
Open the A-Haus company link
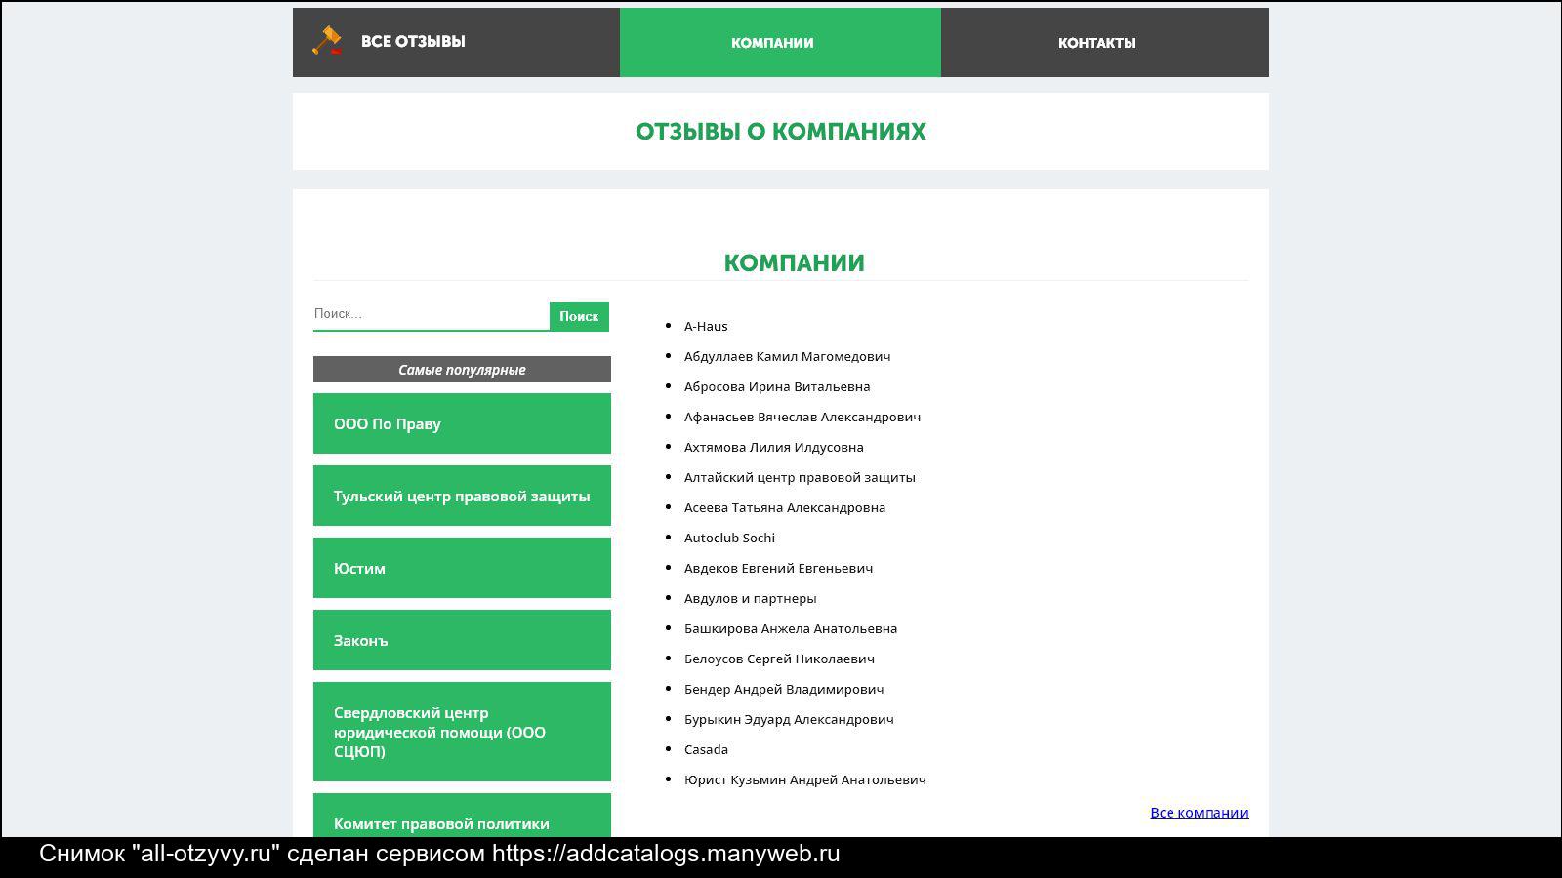point(706,326)
